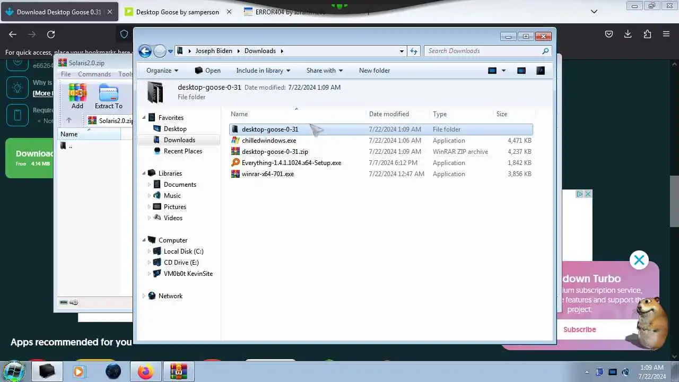Create a New folder
Screen dimensions: 679x382
click(x=375, y=71)
